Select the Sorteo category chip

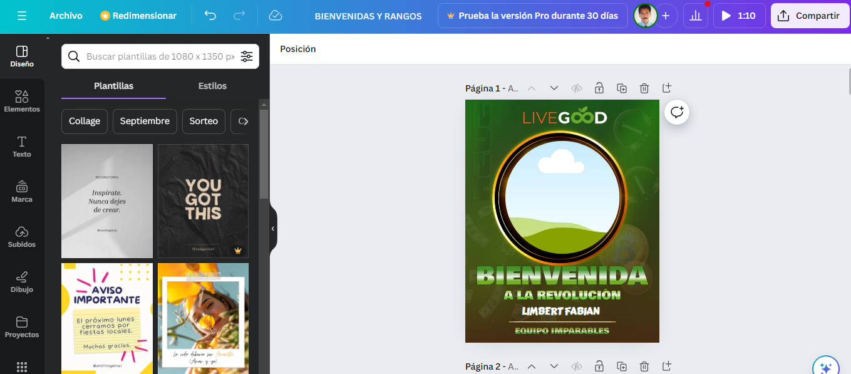(x=204, y=122)
